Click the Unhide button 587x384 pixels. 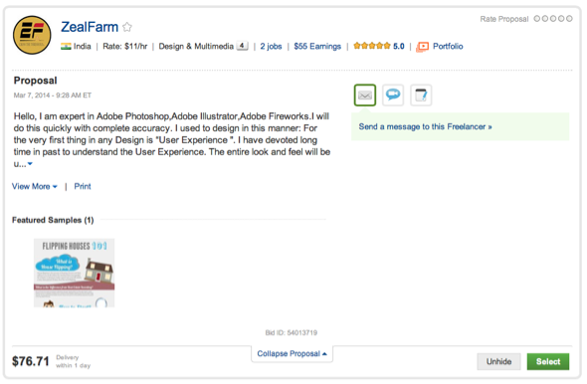tap(498, 361)
